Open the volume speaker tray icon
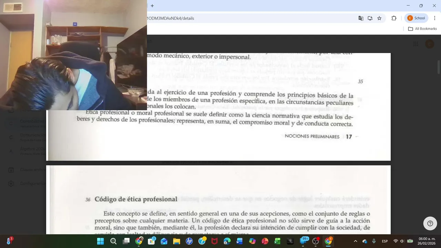This screenshot has height=248, width=441. pos(402,241)
